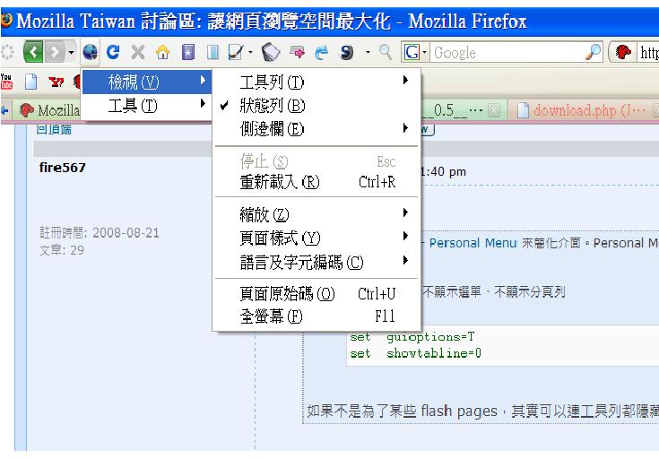Click the green Back navigation arrow

tap(33, 52)
